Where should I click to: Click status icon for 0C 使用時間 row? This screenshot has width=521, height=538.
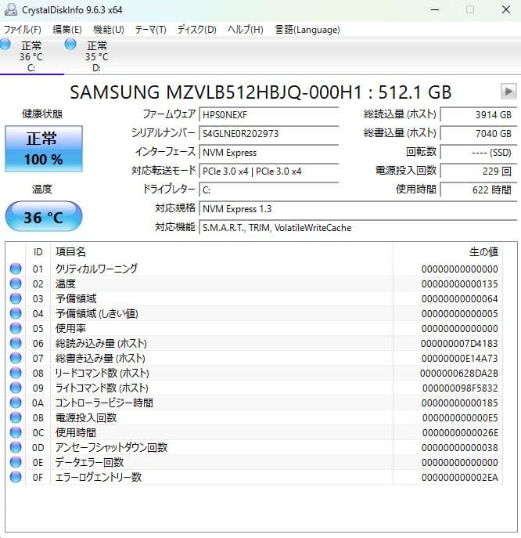tap(16, 432)
